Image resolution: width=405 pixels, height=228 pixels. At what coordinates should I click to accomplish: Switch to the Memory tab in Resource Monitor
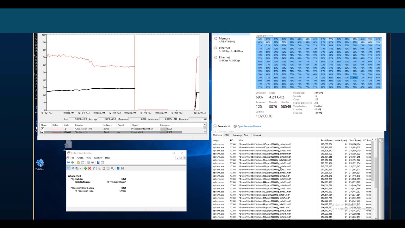237,135
